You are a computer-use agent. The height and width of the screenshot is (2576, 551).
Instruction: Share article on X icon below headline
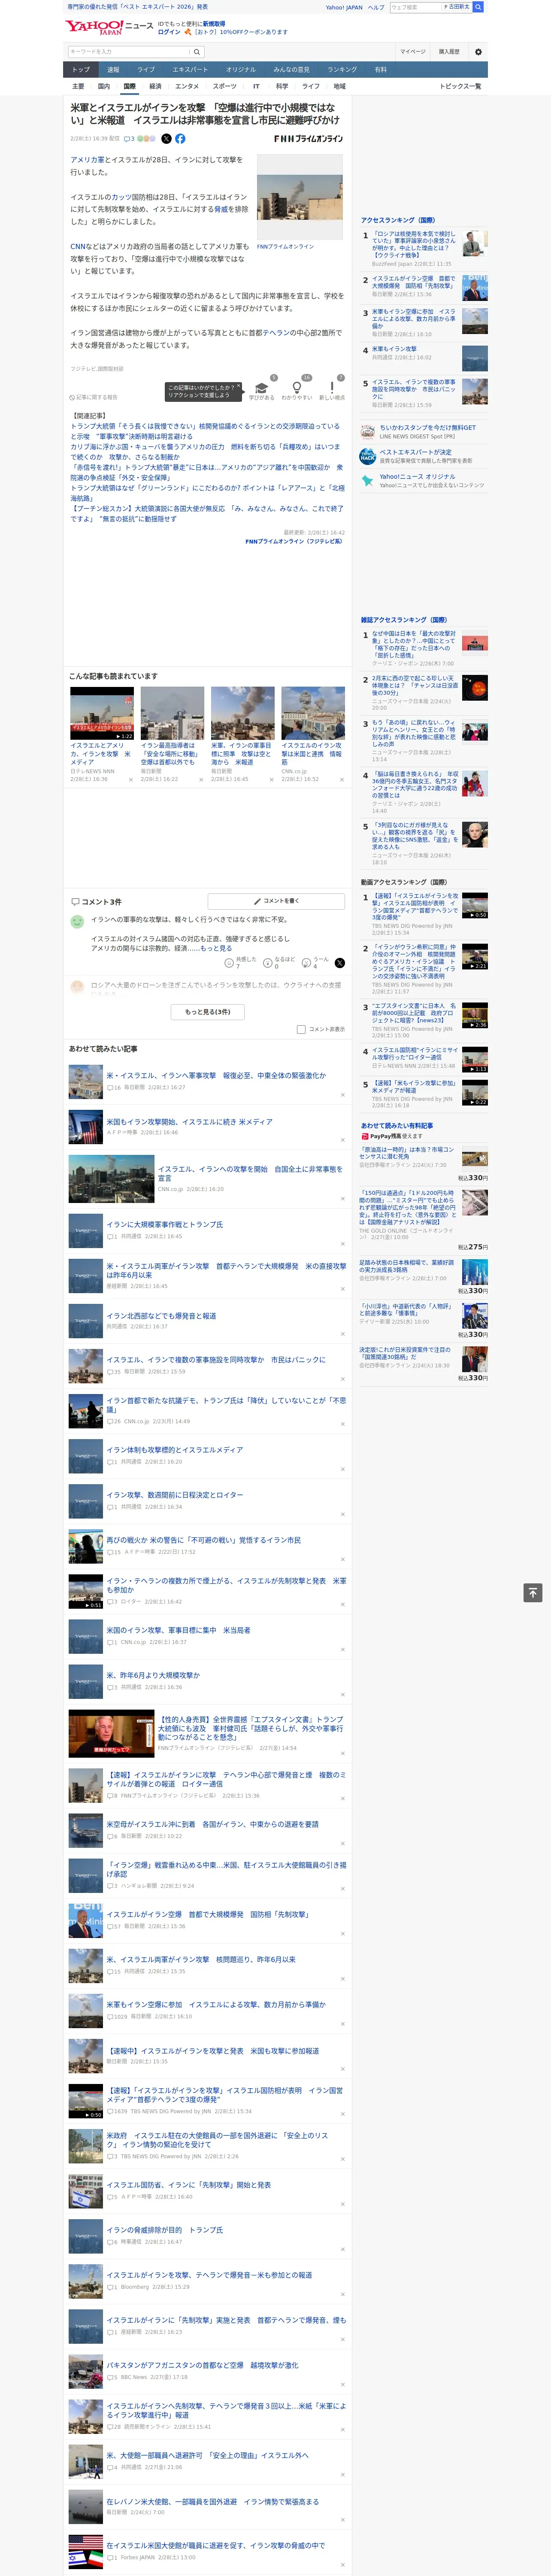pyautogui.click(x=166, y=139)
